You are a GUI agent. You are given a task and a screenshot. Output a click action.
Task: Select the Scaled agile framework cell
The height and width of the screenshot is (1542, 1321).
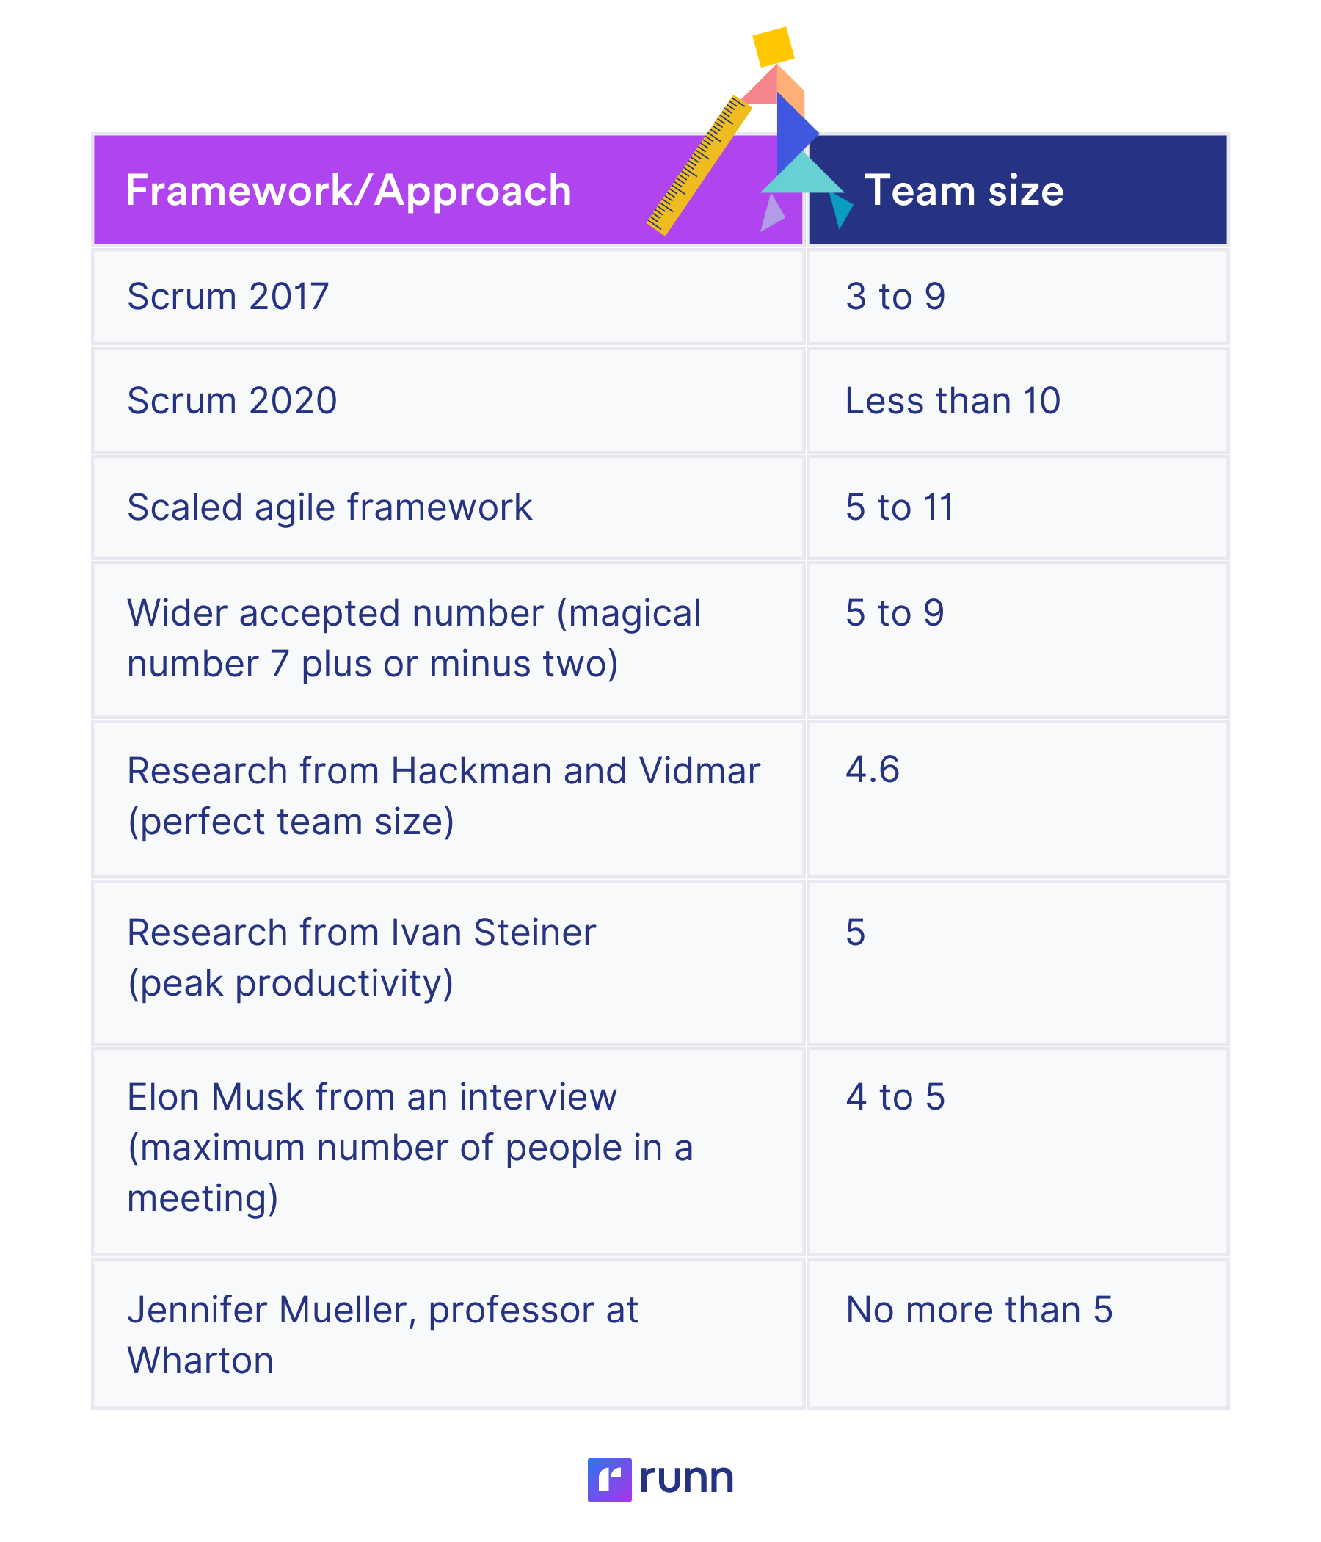point(448,507)
